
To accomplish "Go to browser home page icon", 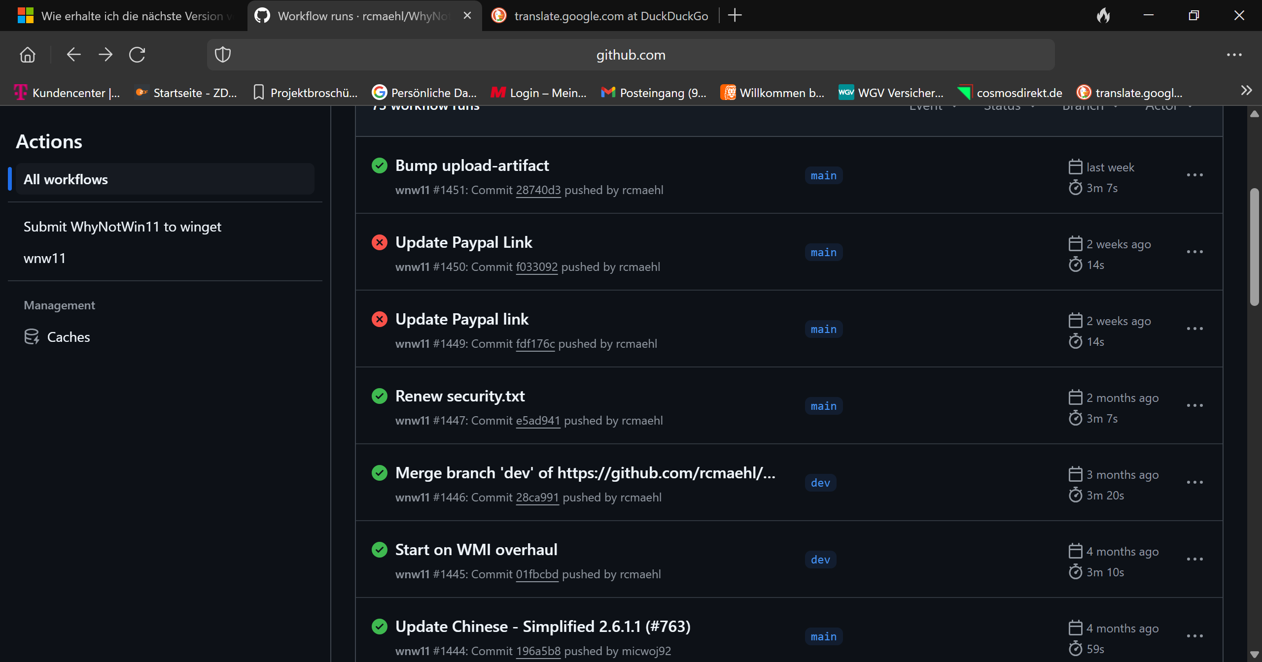I will point(28,55).
